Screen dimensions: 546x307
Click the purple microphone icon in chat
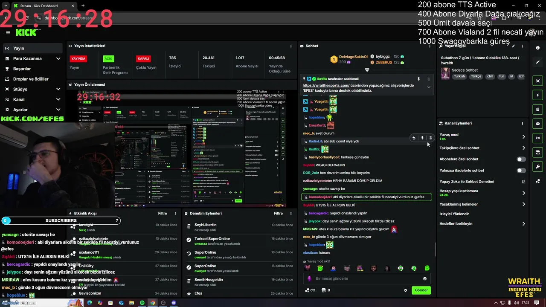tap(309, 278)
